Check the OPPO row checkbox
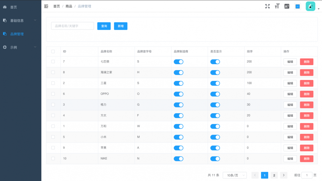Image resolution: width=322 pixels, height=181 pixels. click(x=53, y=94)
